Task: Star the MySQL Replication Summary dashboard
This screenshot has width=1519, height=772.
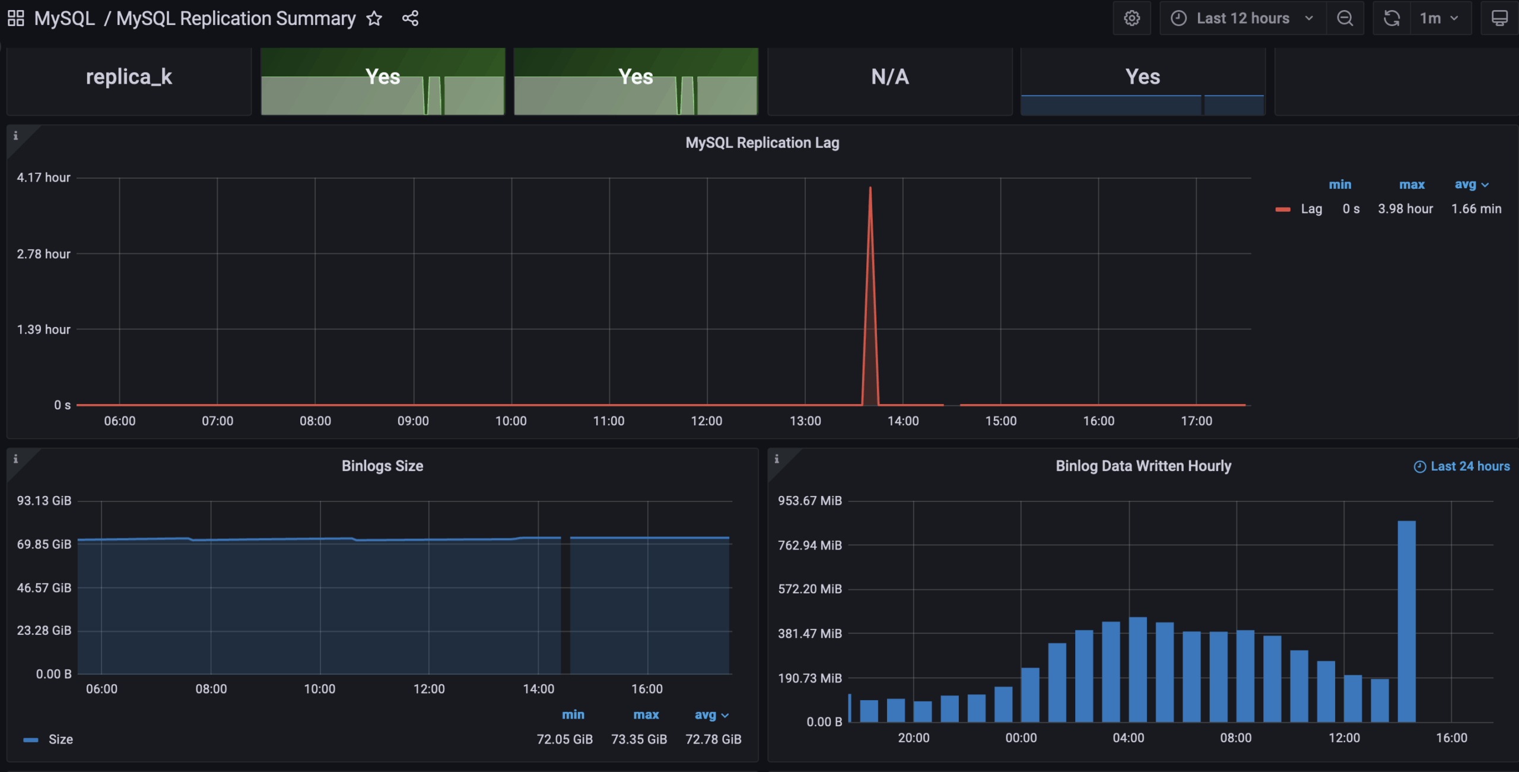Action: 374,18
